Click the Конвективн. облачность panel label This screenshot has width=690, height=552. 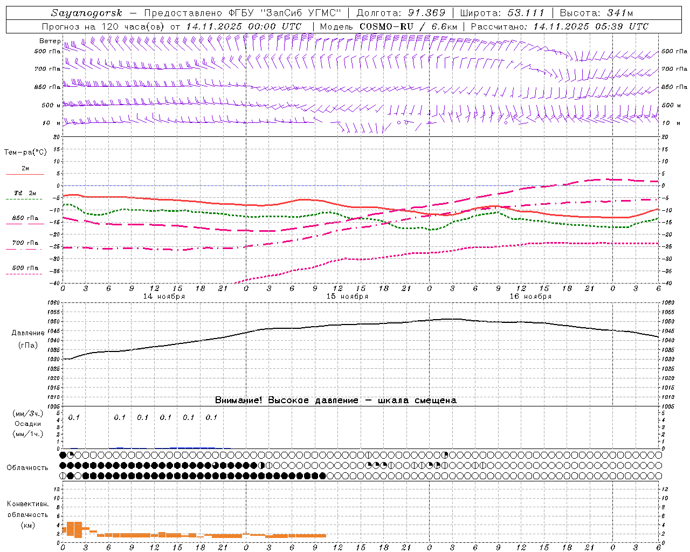(x=27, y=509)
